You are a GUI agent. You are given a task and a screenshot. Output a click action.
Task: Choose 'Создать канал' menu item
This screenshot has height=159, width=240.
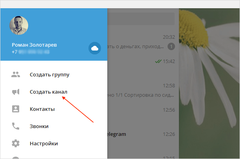[x=54, y=92]
